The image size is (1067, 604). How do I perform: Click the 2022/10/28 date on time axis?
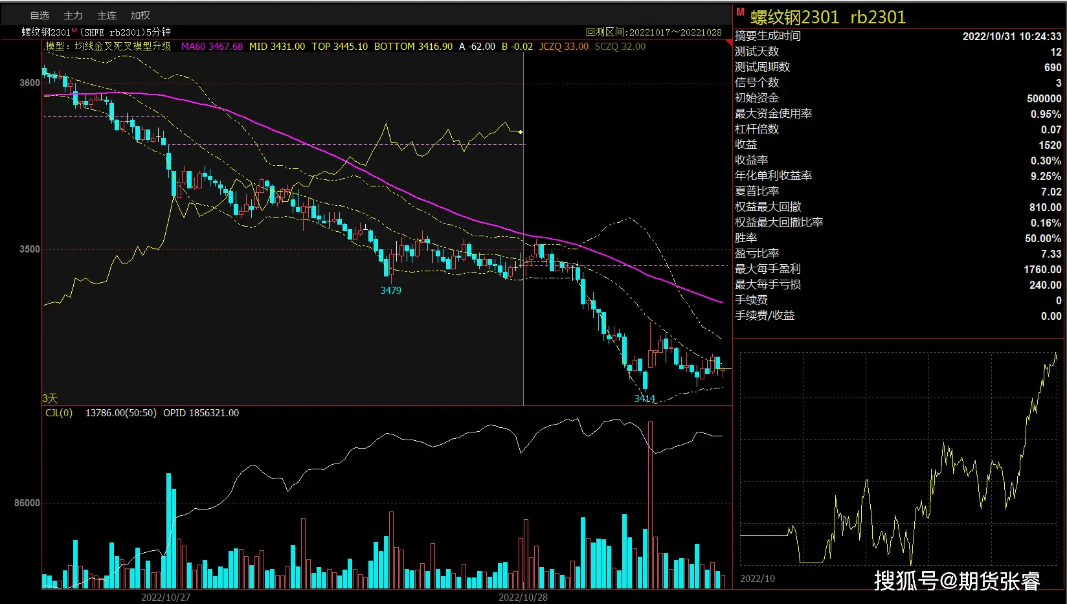pyautogui.click(x=522, y=597)
